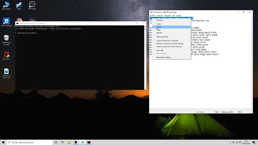The height and width of the screenshot is (145, 258).
Task: Open the notification center icon
Action: tap(254, 142)
